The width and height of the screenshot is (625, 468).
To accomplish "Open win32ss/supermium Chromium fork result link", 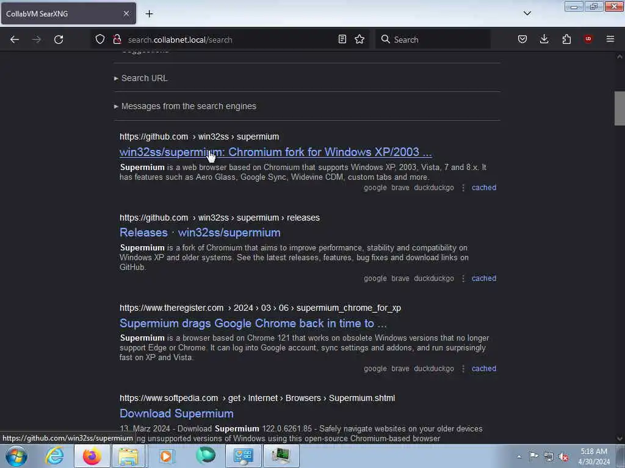I will (275, 152).
